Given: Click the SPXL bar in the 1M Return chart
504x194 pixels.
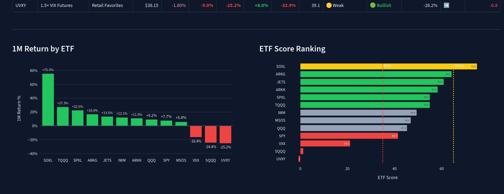Looking at the screenshot, I should 78,118.
